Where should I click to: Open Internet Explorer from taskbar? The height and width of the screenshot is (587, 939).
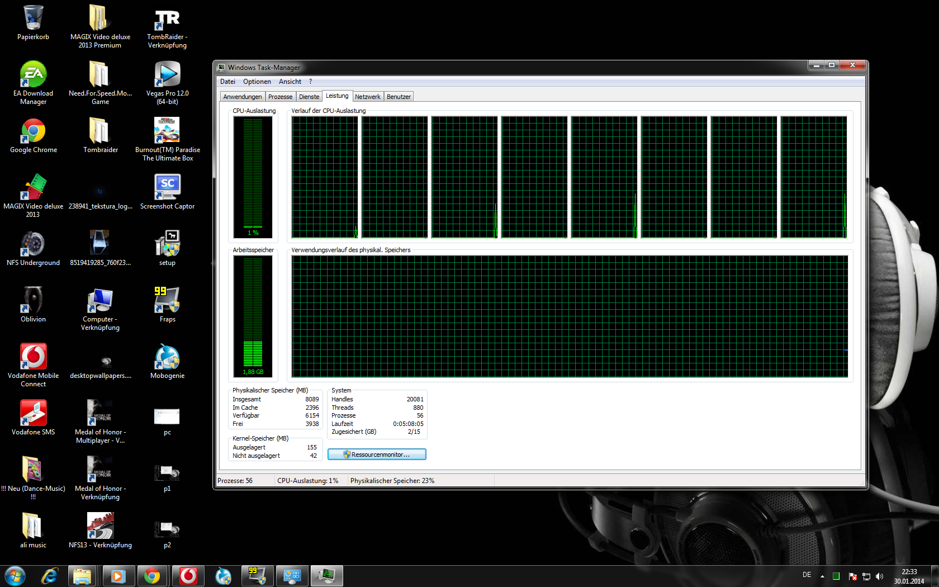pyautogui.click(x=50, y=576)
